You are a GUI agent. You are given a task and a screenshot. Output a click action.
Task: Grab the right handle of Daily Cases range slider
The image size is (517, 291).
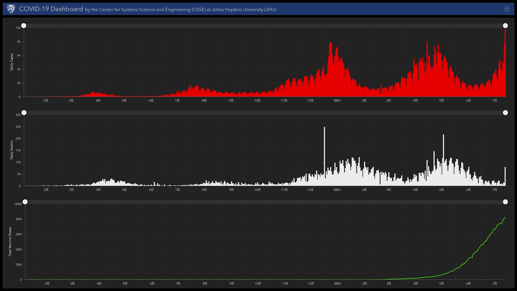505,26
